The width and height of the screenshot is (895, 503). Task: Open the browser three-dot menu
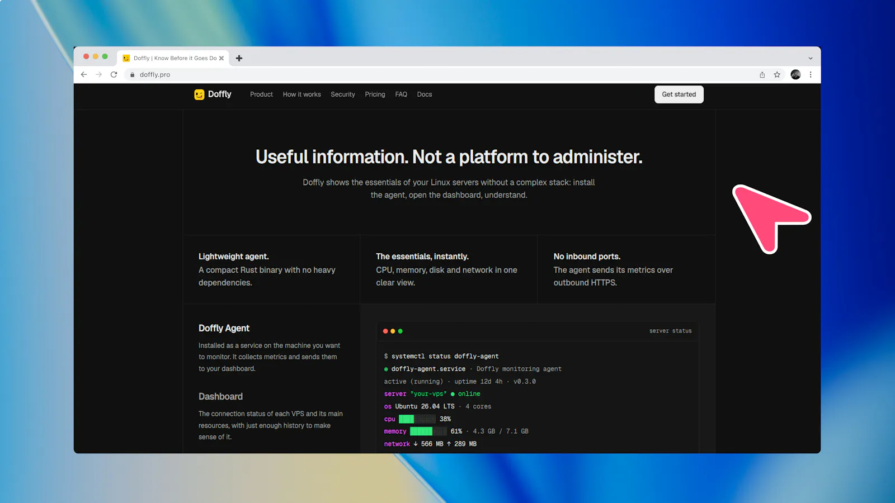(811, 74)
